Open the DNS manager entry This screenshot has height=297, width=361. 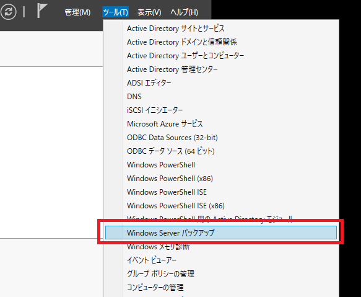[x=221, y=96]
